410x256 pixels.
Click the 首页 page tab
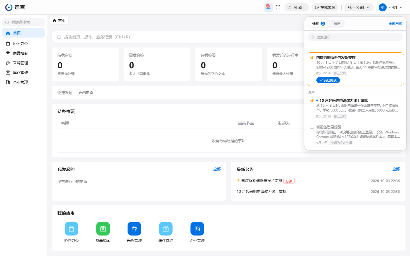59,20
